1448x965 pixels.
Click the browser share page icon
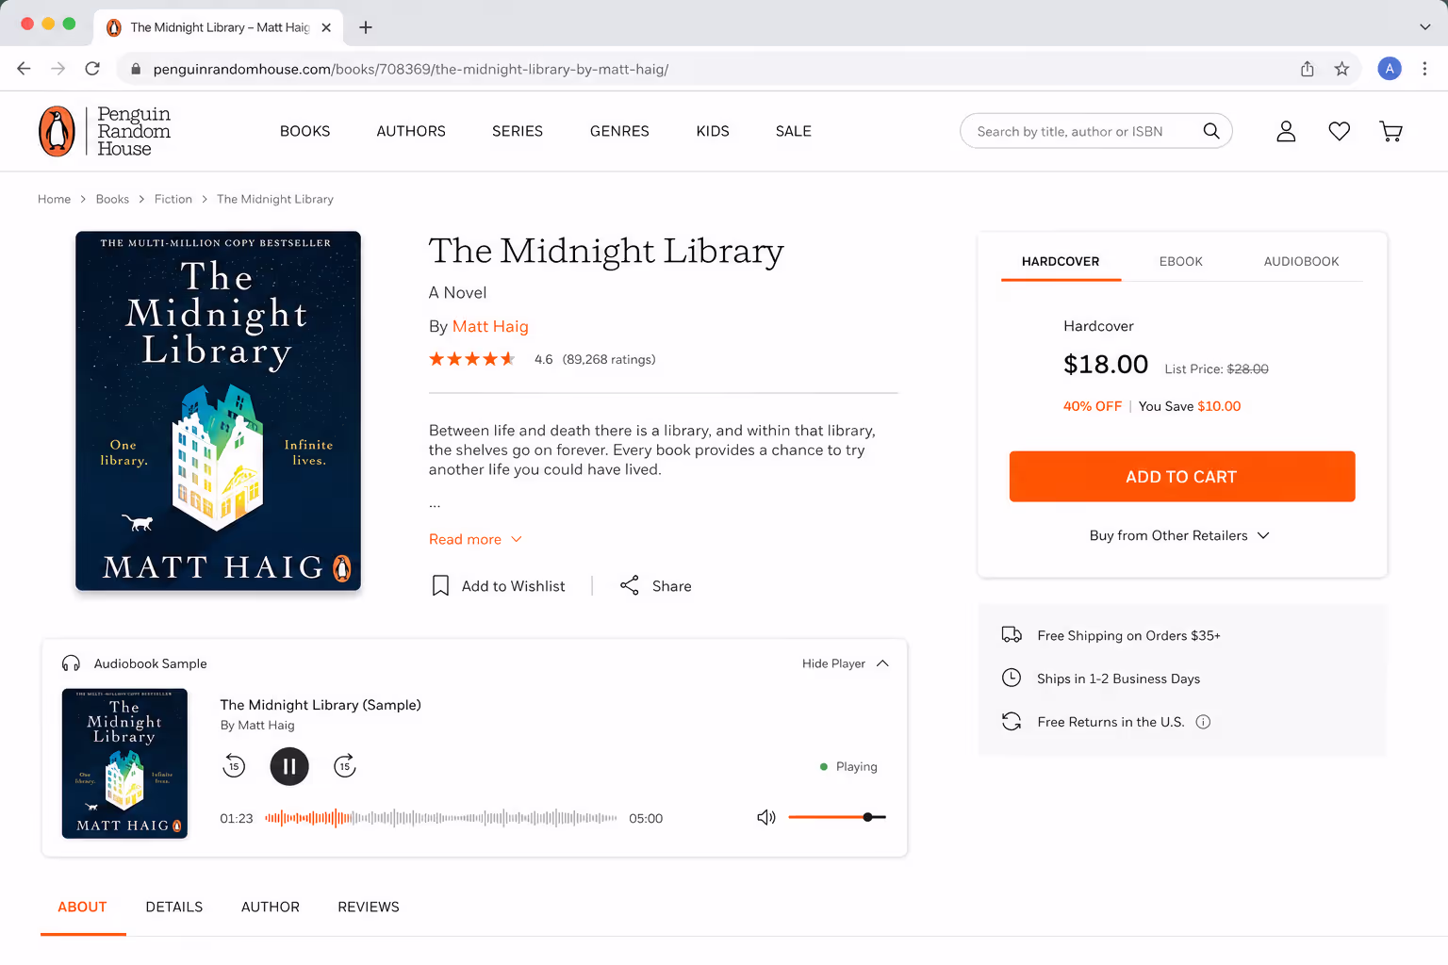point(1308,69)
